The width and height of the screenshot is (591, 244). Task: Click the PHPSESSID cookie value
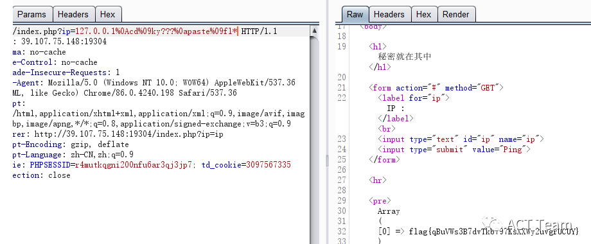(134, 165)
